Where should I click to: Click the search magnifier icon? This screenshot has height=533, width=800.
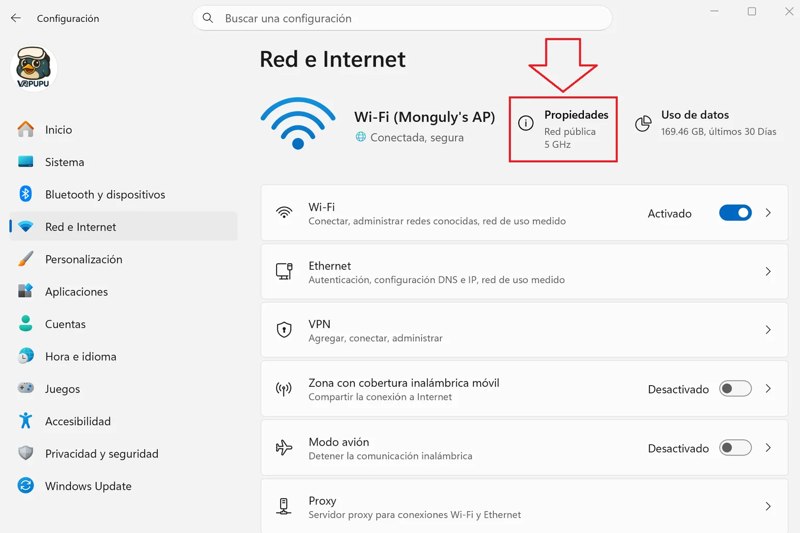tap(208, 18)
